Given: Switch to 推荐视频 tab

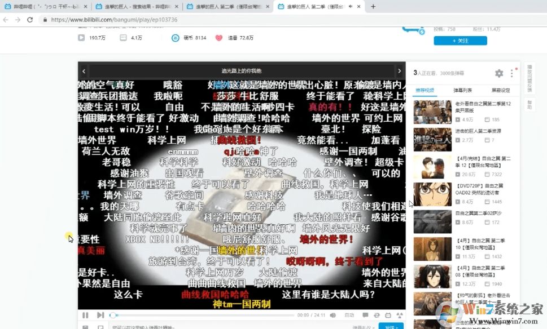Looking at the screenshot, I should click(x=425, y=90).
